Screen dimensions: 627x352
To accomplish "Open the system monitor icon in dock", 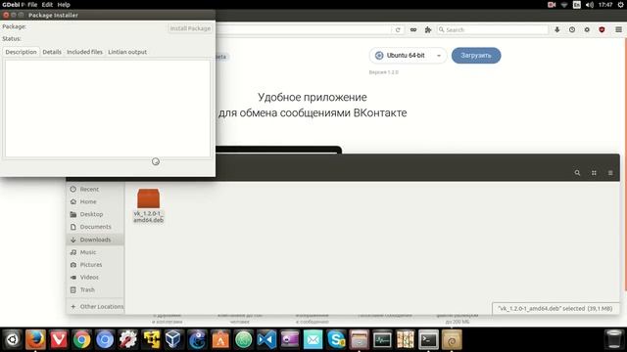I will (x=382, y=339).
